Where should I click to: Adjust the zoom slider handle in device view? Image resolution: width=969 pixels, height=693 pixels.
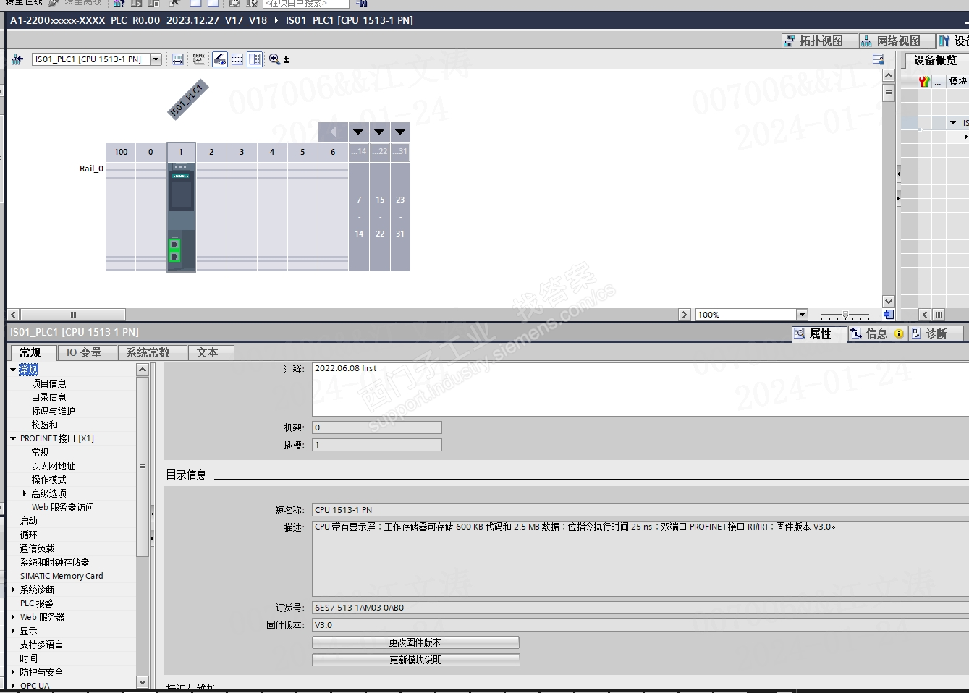tap(845, 315)
